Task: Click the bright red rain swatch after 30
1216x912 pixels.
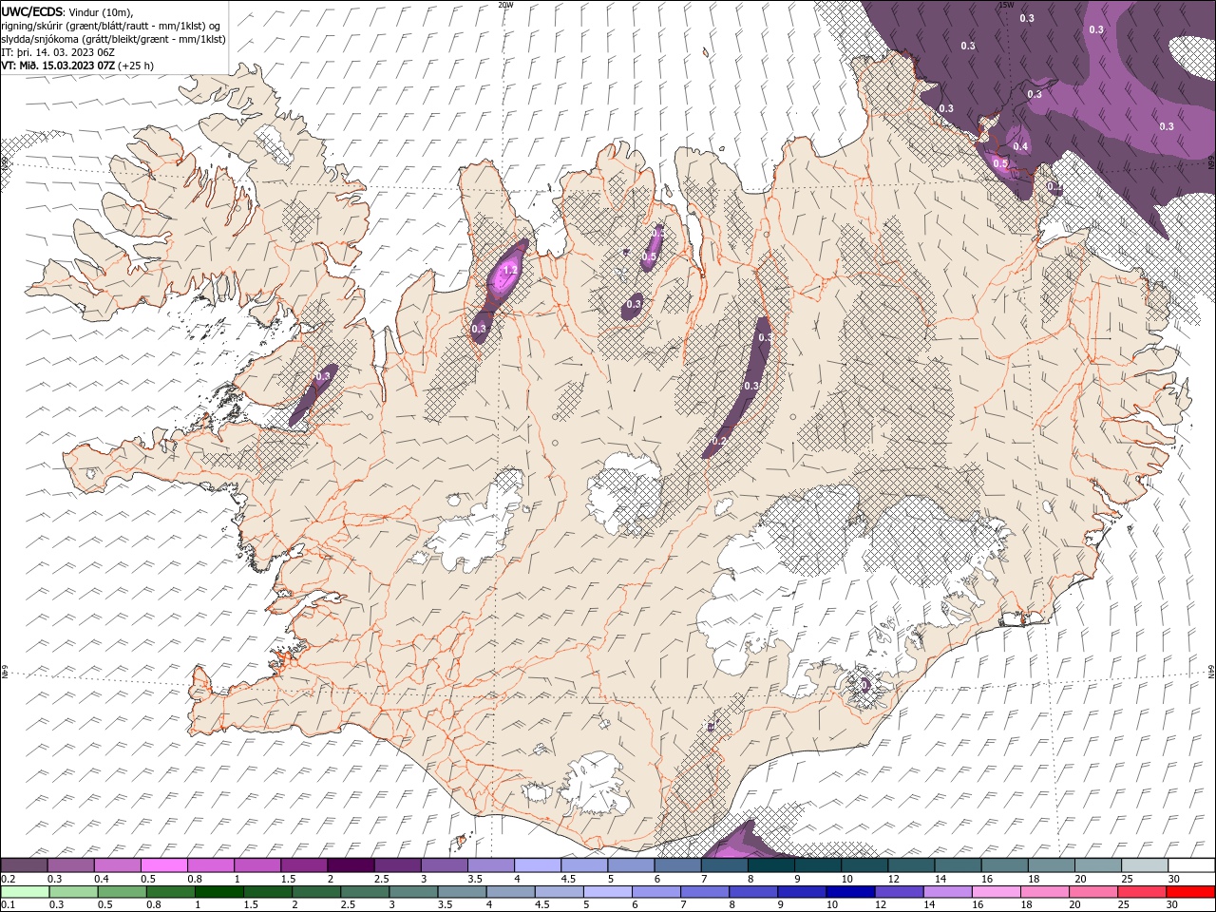Action: point(1189,892)
